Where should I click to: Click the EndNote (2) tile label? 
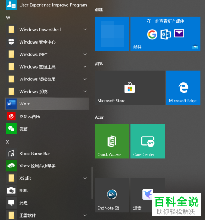108,208
